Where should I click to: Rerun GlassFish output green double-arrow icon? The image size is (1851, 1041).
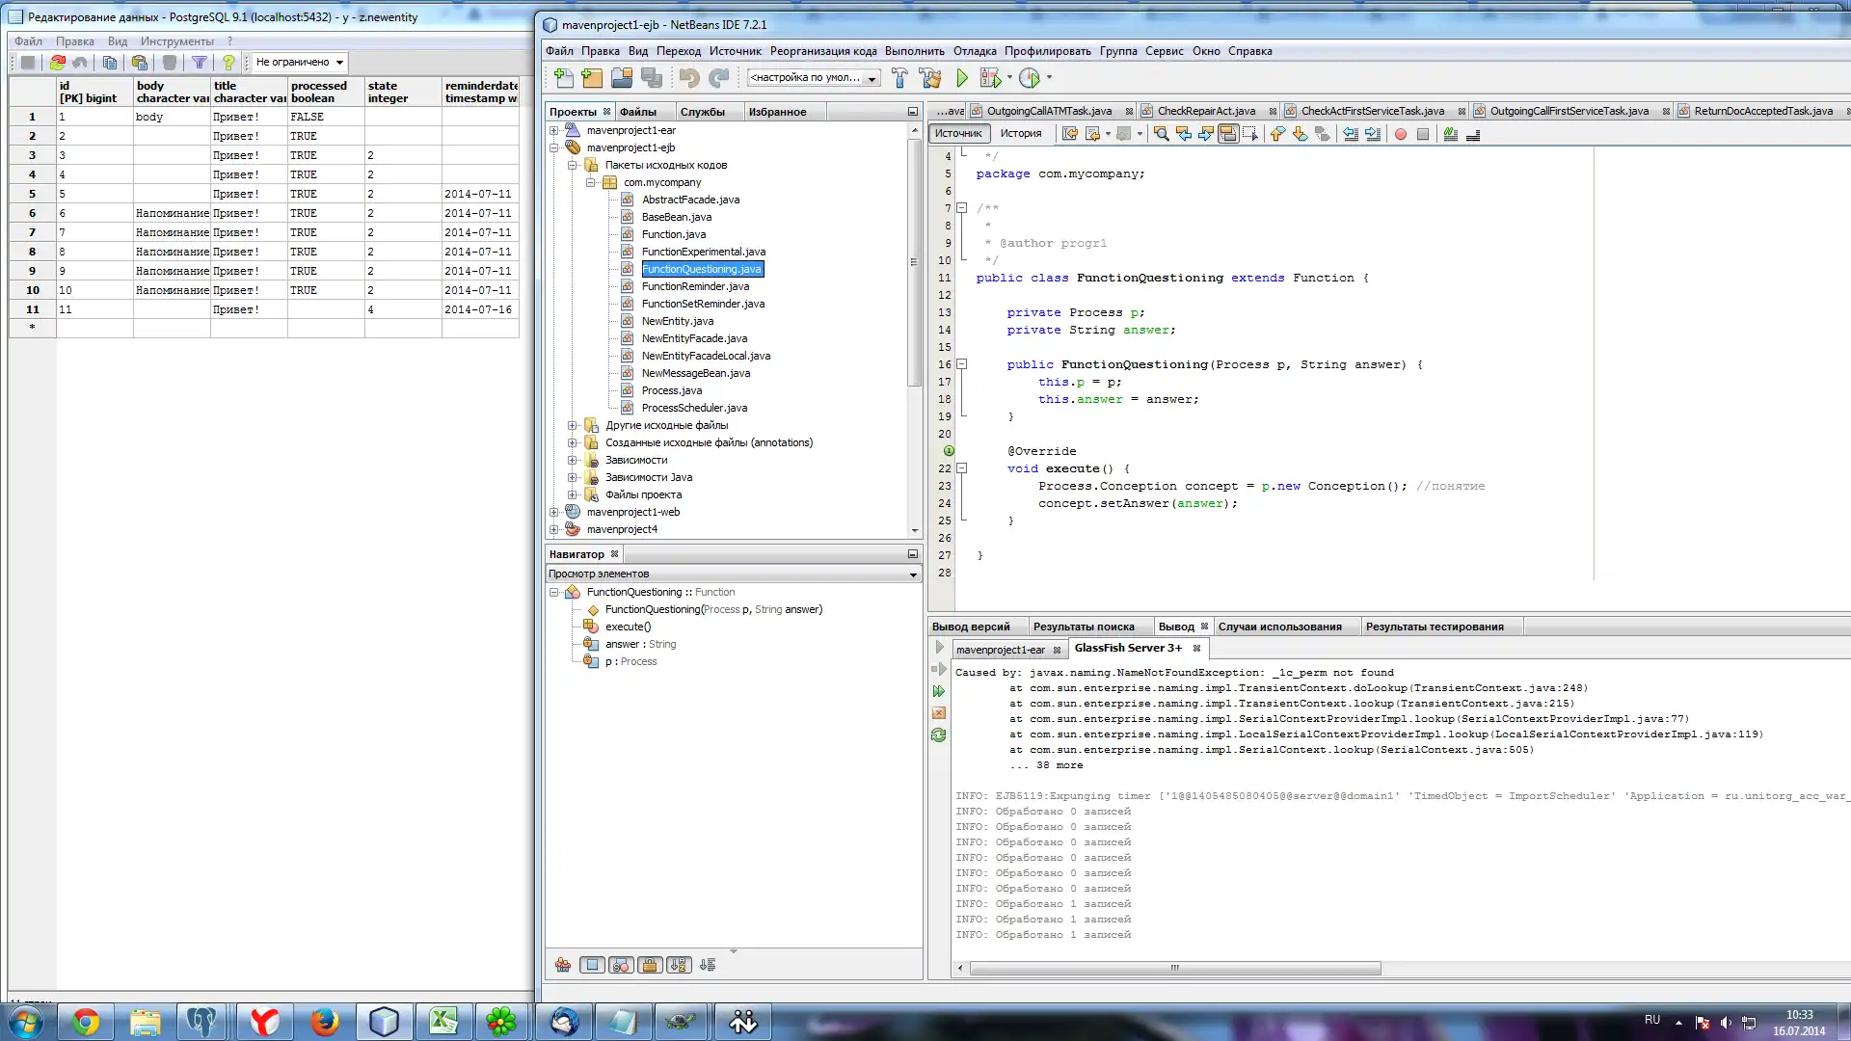tap(939, 691)
